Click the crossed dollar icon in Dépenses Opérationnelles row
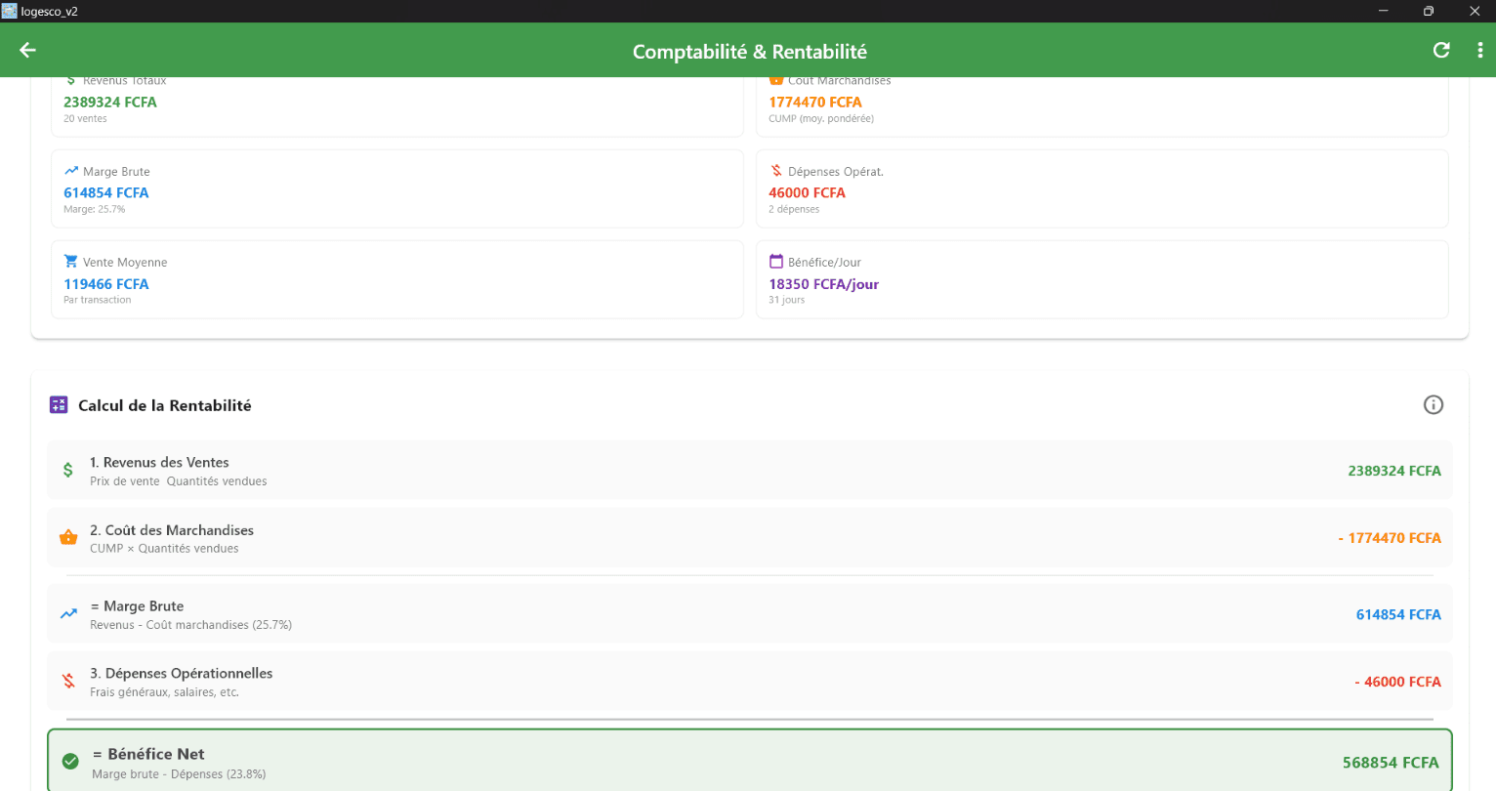This screenshot has height=791, width=1496. point(68,681)
